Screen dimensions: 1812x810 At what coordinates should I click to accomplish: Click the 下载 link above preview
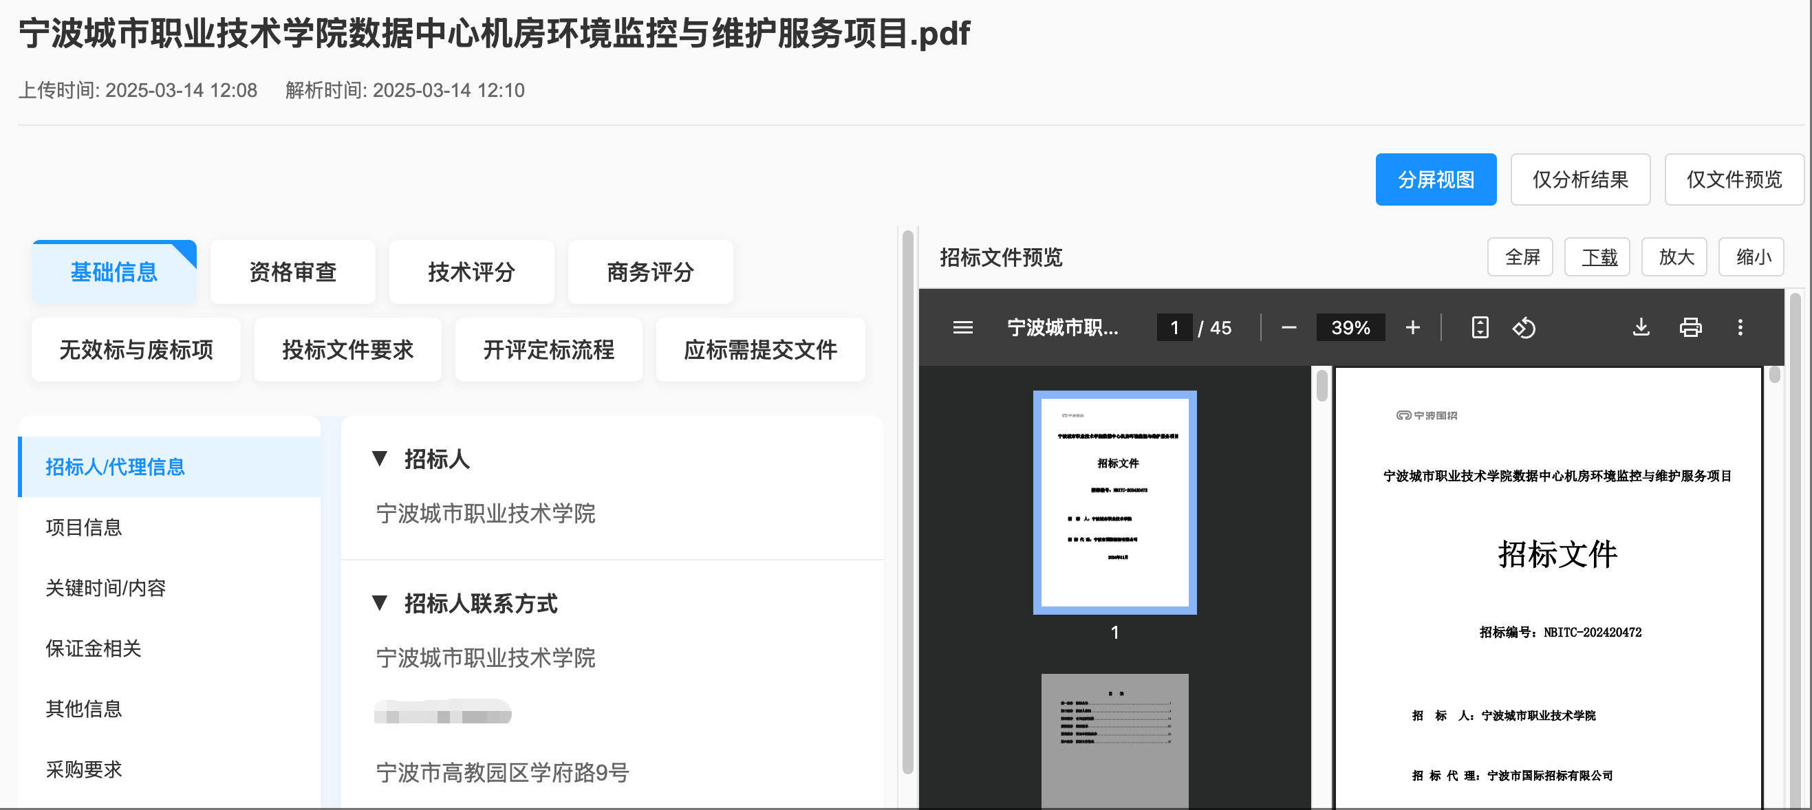click(x=1597, y=257)
